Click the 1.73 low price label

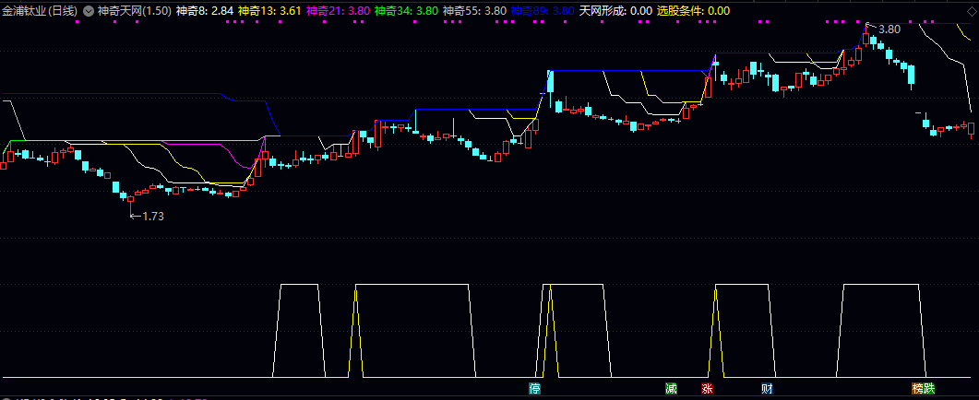pos(153,216)
